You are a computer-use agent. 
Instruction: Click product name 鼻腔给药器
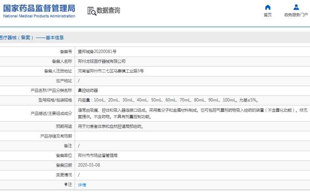tap(88, 91)
